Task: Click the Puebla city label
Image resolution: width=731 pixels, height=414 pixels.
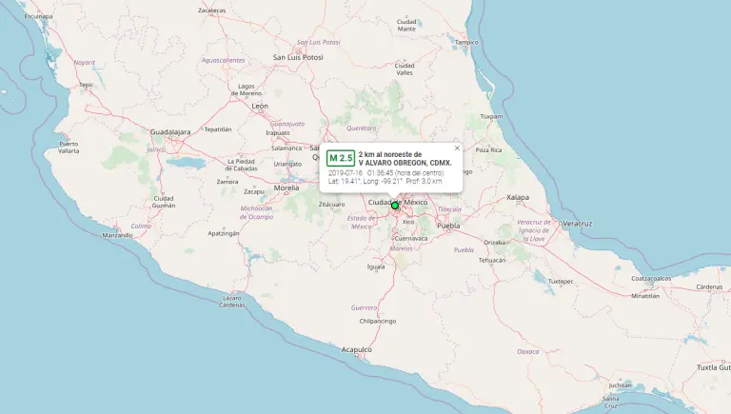Action: coord(448,227)
